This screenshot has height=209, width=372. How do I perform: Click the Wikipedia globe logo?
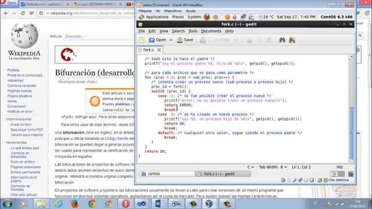click(x=24, y=36)
